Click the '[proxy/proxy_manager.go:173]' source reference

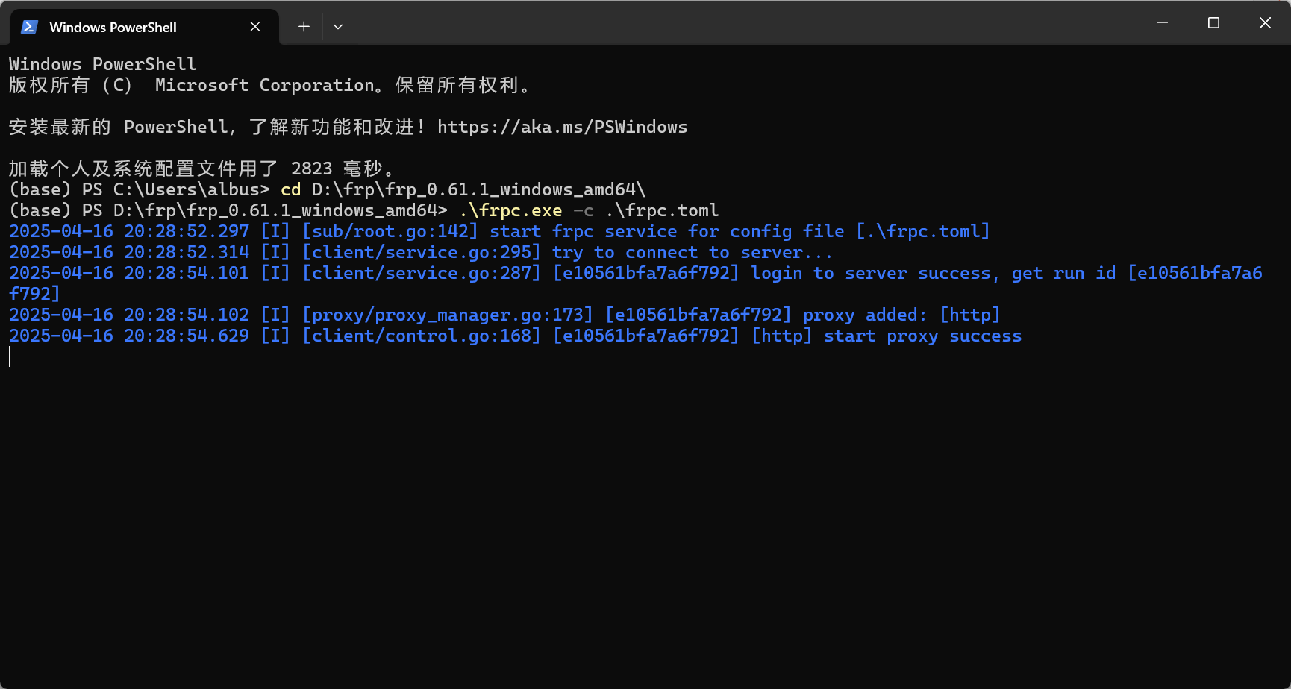coord(448,315)
